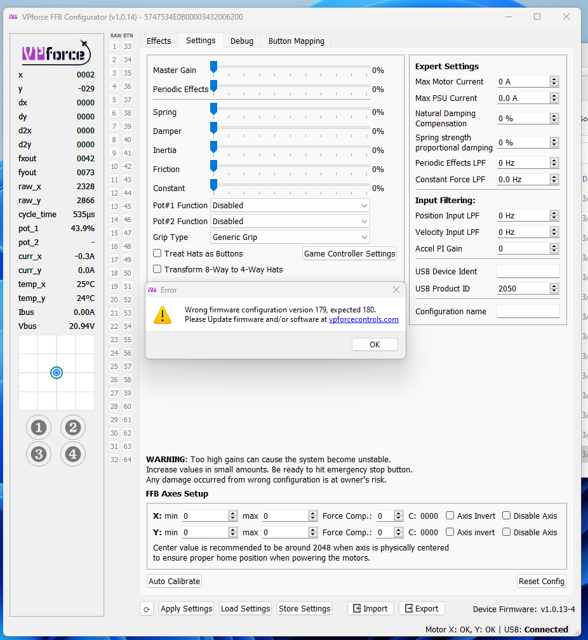
Task: Click the VPforce logo in the side panel
Action: [x=57, y=53]
